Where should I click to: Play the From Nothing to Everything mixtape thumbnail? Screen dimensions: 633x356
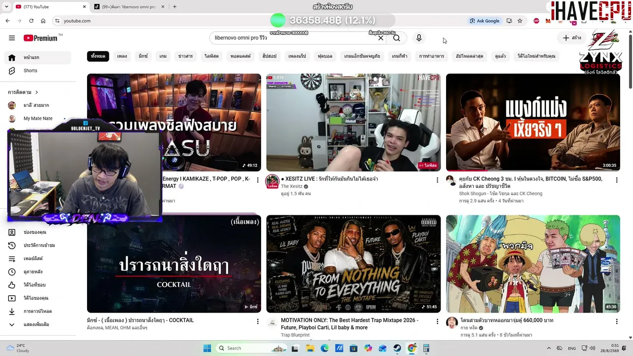pyautogui.click(x=354, y=264)
